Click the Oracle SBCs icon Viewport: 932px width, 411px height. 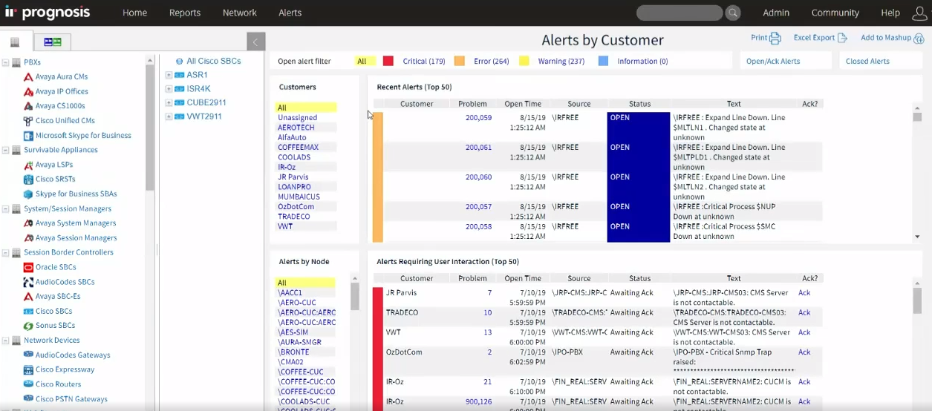pos(28,267)
